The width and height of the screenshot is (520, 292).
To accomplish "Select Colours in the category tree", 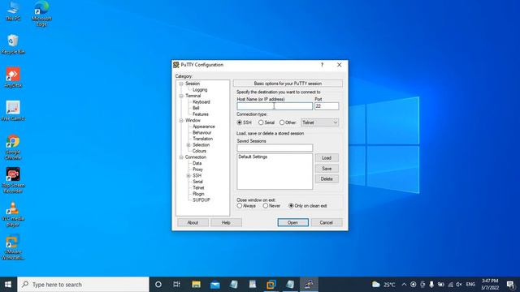I will pos(199,151).
